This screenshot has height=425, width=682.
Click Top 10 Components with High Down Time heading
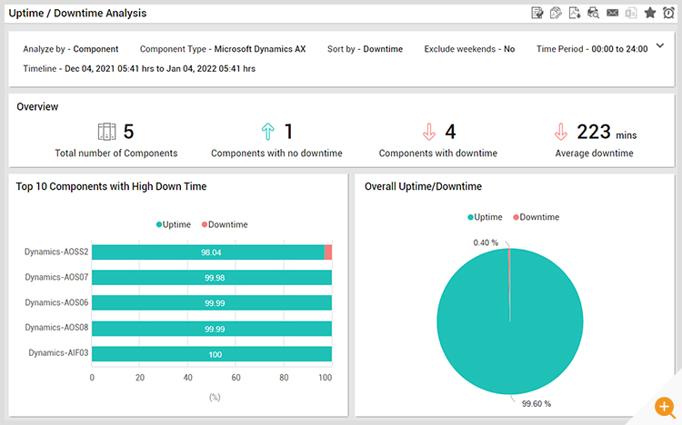[x=111, y=186]
